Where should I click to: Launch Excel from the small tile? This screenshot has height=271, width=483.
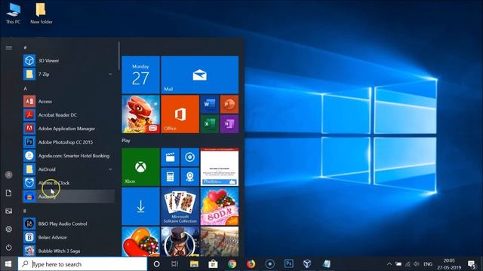[x=210, y=123]
